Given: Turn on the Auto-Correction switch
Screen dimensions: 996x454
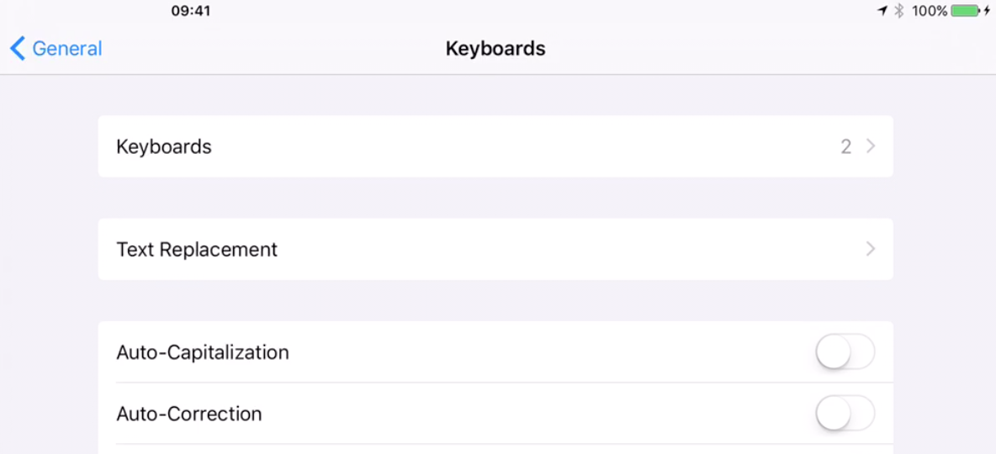Looking at the screenshot, I should click(x=845, y=414).
